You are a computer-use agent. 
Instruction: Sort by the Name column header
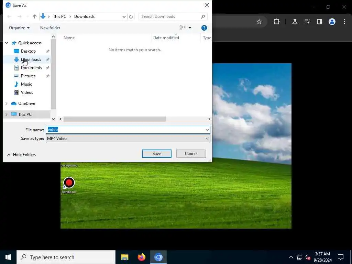69,38
